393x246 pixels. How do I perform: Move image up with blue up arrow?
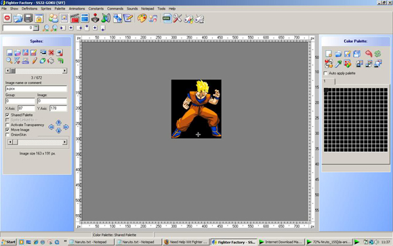pos(58,123)
